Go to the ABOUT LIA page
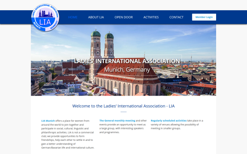The image size is (247, 154). 96,17
